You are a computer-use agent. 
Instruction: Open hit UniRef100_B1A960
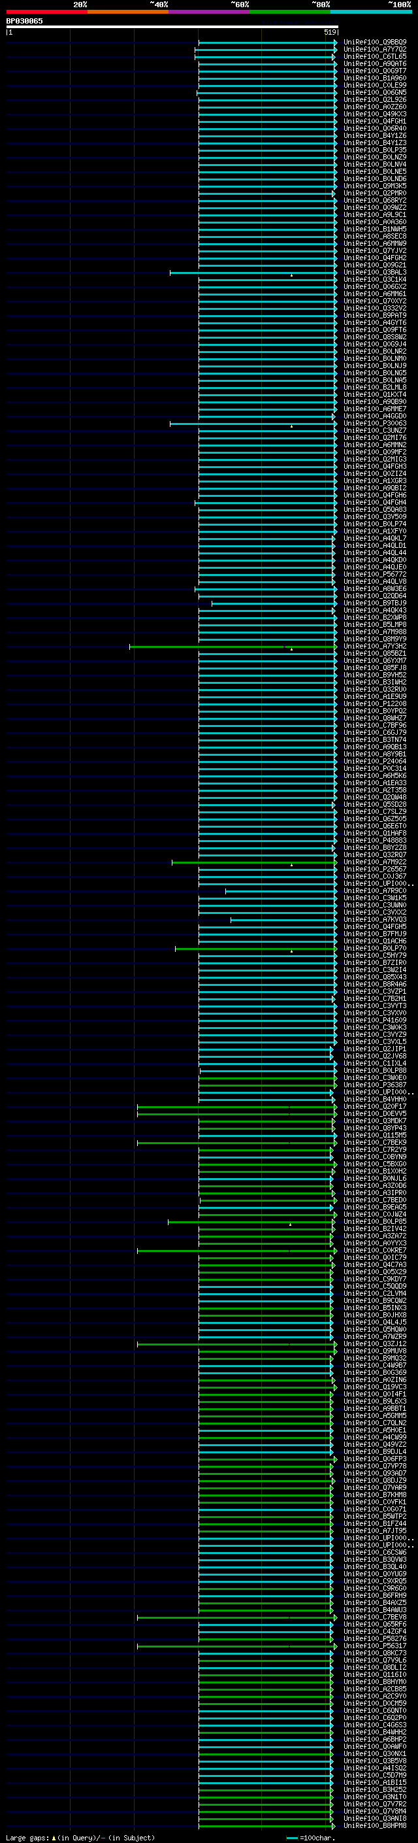pyautogui.click(x=375, y=78)
